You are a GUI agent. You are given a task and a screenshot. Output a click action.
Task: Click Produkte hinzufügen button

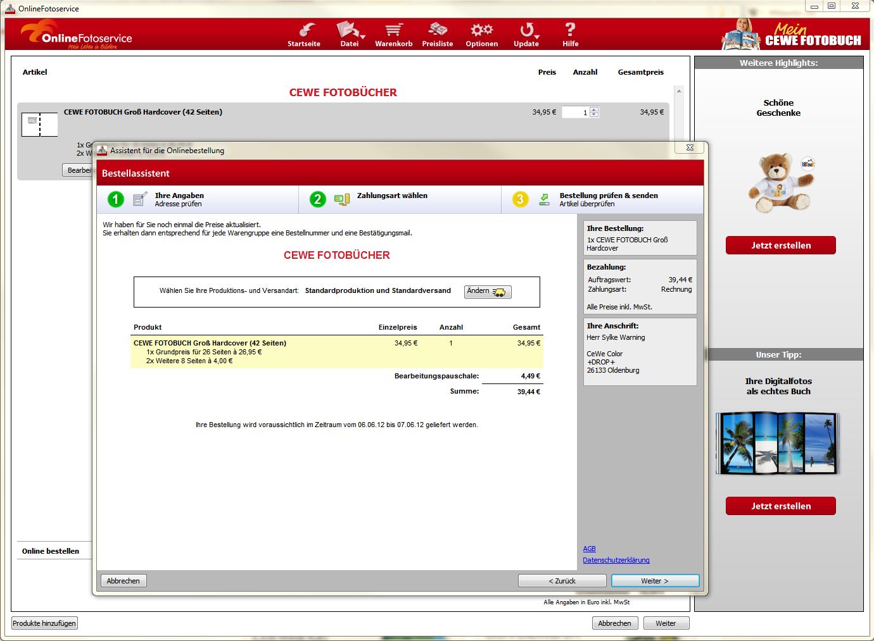coord(44,623)
